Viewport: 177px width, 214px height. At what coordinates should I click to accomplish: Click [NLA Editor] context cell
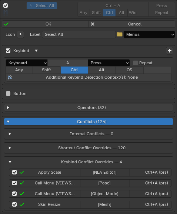point(105,172)
